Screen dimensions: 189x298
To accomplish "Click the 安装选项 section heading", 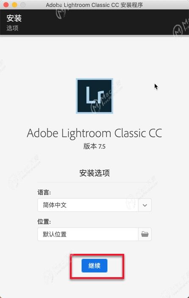I will click(94, 173).
